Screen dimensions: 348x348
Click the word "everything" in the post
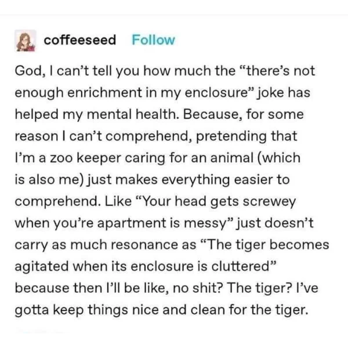click(195, 180)
